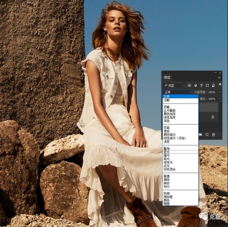Click the adjustment layer filter icon
228x227 pixels.
pyautogui.click(x=195, y=85)
